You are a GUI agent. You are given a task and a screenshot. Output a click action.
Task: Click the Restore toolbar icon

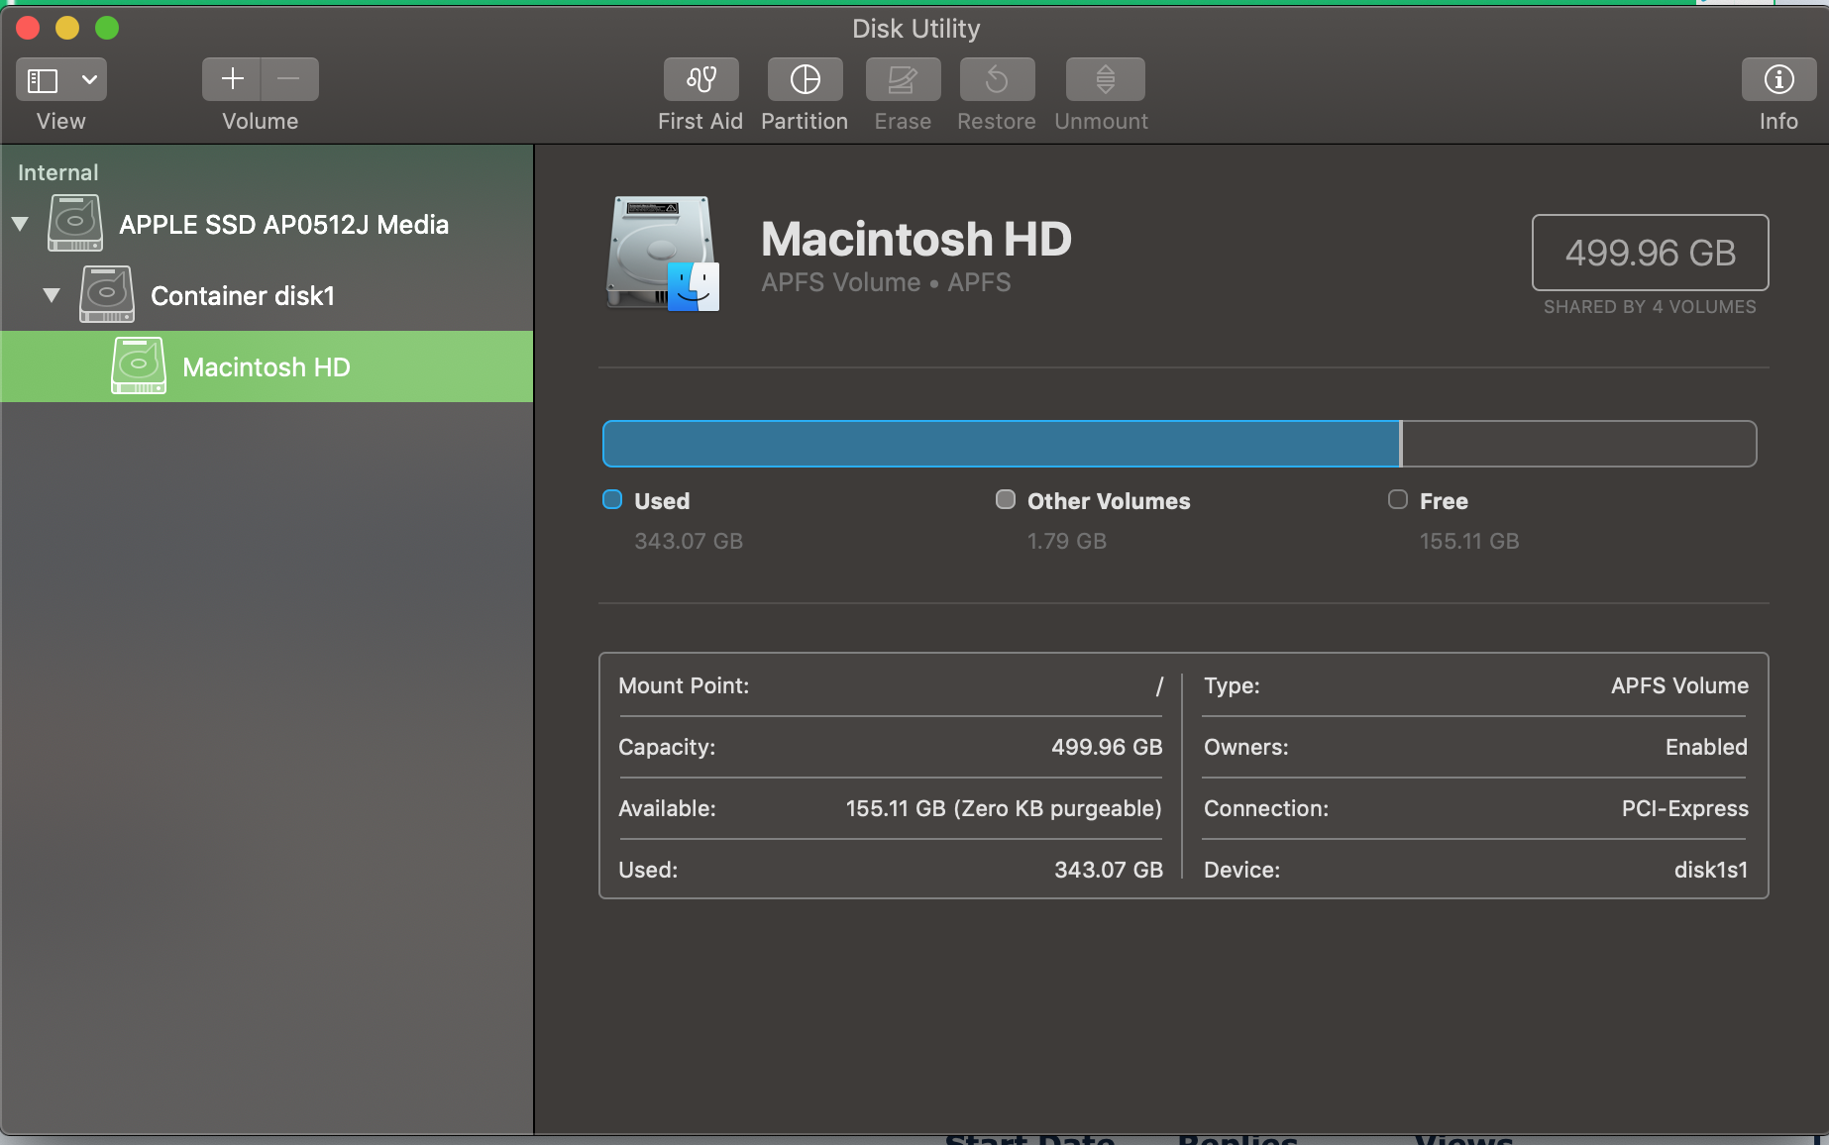997,79
